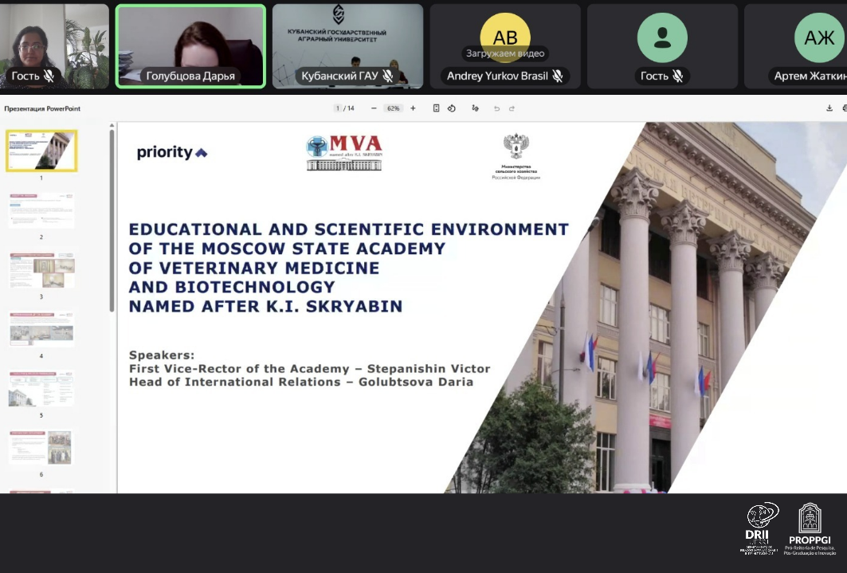
Task: Zoom in with the plus button
Action: click(x=414, y=108)
